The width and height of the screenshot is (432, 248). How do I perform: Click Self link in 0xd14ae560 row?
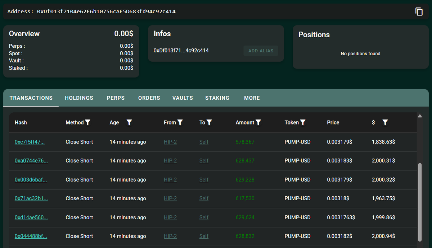(204, 217)
